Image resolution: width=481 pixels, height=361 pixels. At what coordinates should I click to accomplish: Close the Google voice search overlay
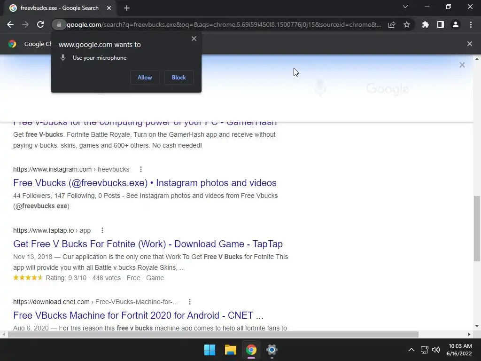[x=462, y=65]
